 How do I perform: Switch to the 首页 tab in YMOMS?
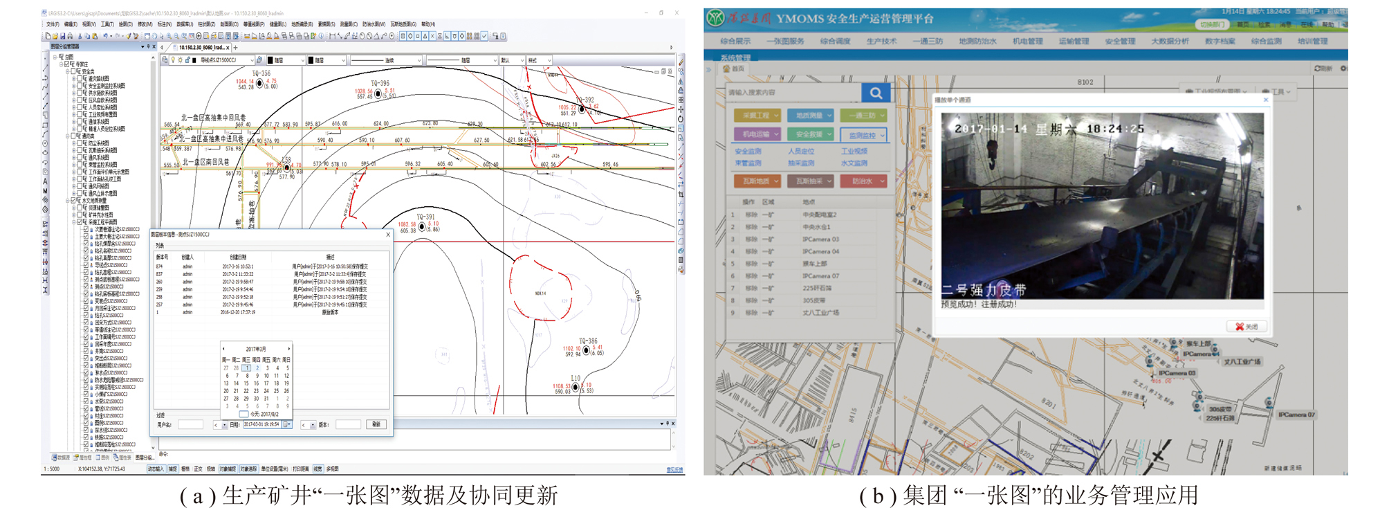coord(734,69)
